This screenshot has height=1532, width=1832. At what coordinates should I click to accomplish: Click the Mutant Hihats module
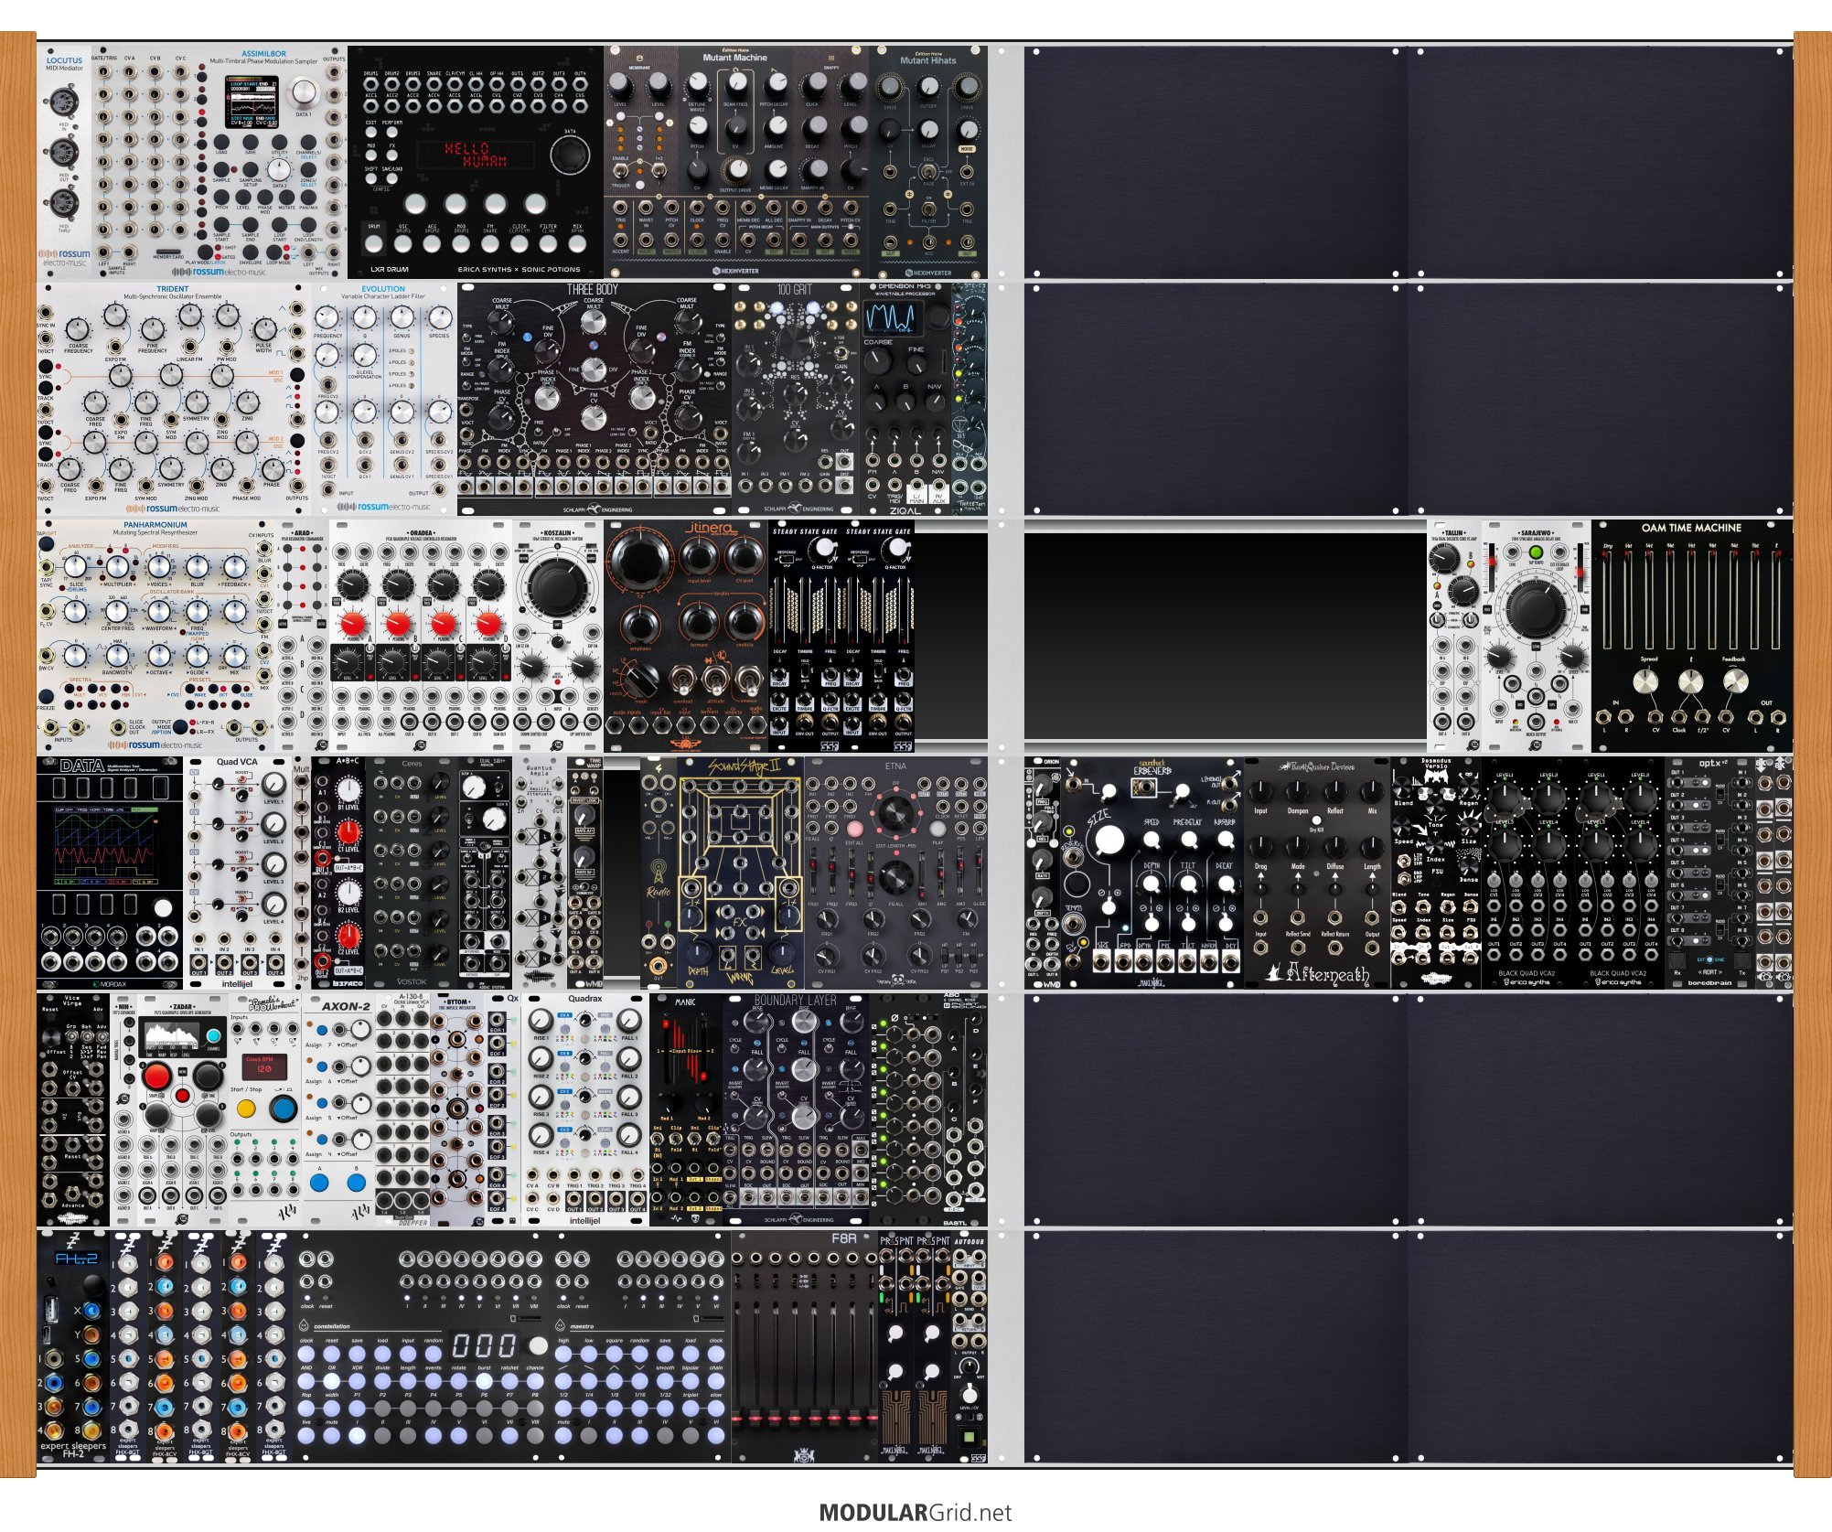(x=928, y=163)
